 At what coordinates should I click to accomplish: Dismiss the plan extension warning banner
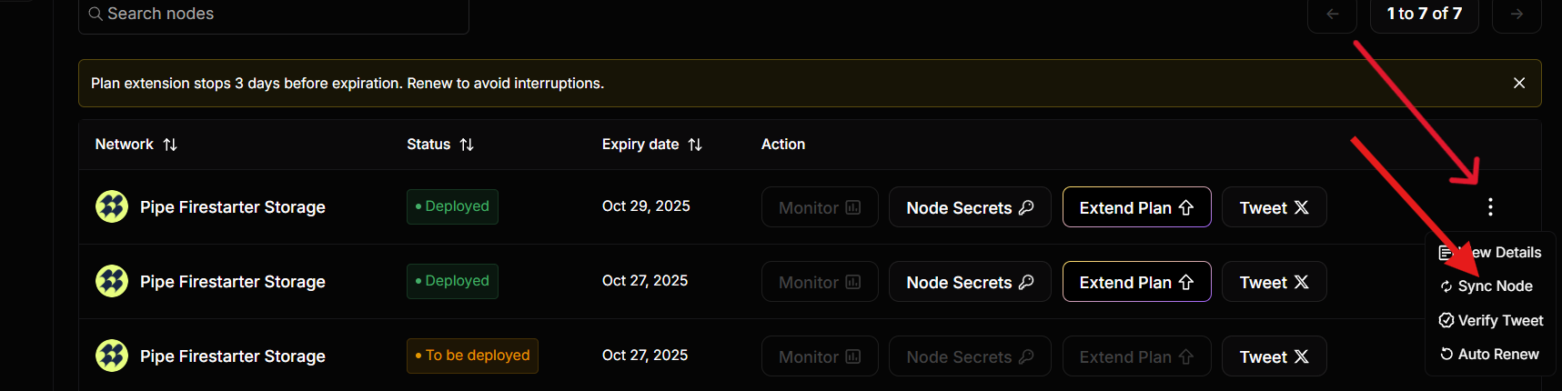click(x=1519, y=83)
